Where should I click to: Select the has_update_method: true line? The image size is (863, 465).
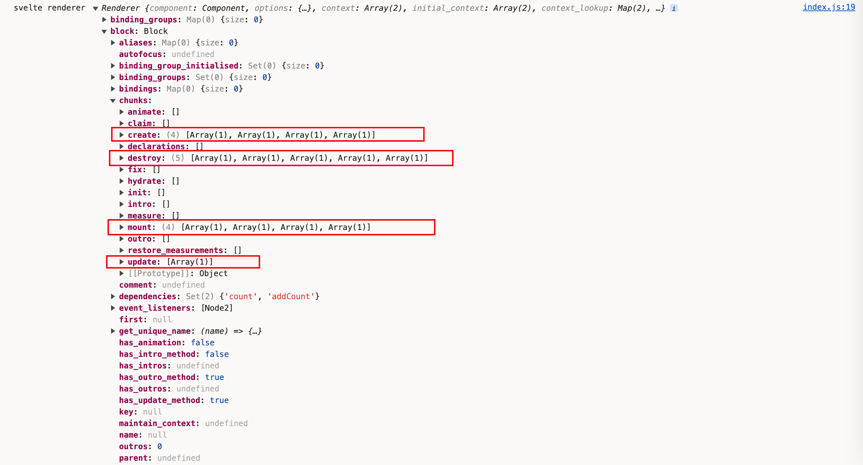(x=174, y=400)
